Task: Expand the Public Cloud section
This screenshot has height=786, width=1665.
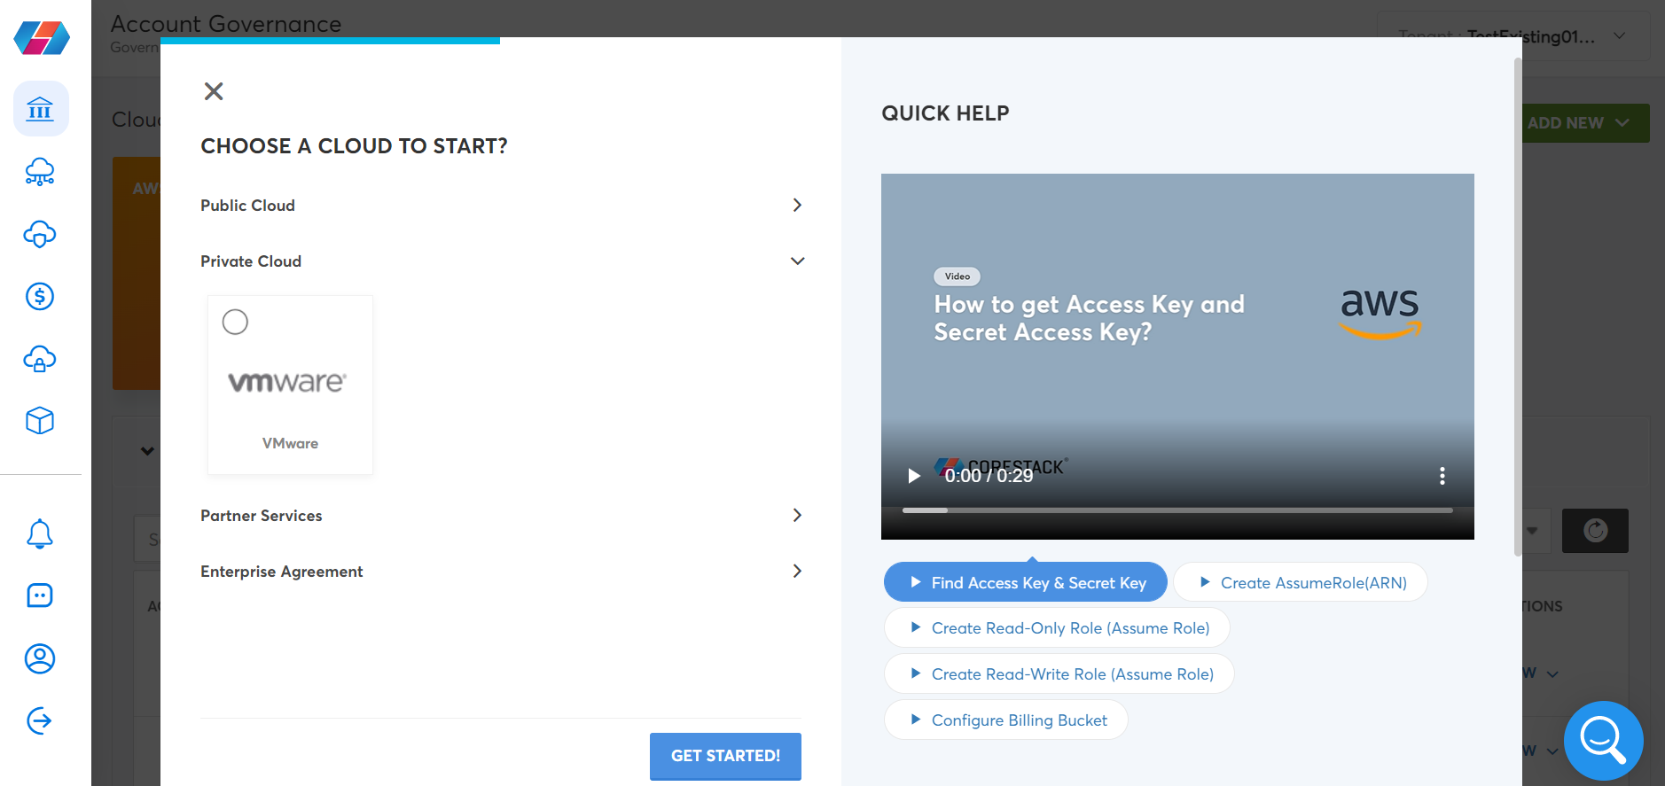Action: point(501,206)
